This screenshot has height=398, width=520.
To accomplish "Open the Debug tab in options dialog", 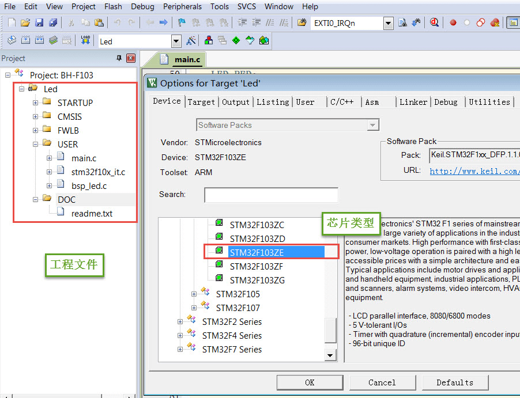I will click(445, 102).
